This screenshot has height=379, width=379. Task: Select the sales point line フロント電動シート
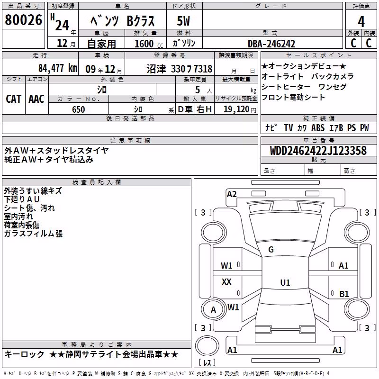(293, 97)
